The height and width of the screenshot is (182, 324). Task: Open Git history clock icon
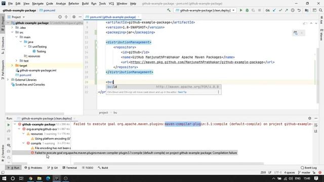tap(293, 10)
